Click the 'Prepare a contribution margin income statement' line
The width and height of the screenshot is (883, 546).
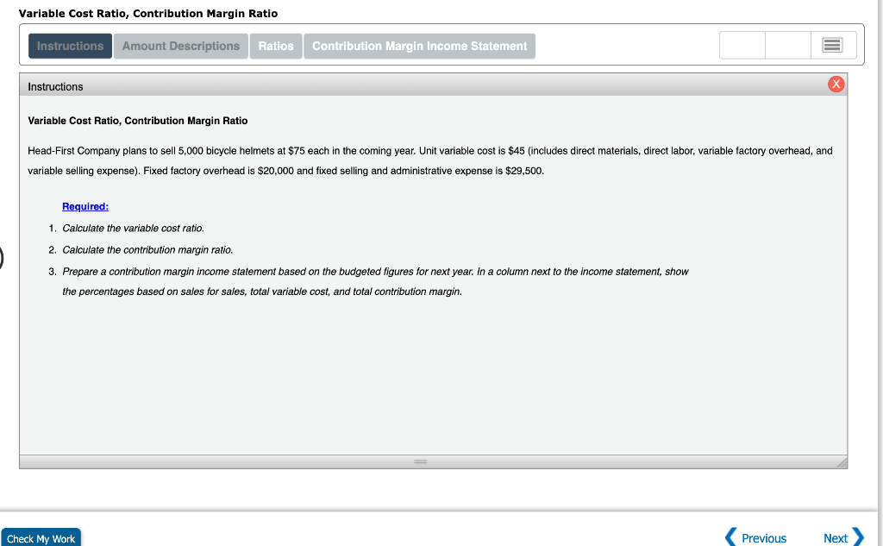(x=375, y=272)
